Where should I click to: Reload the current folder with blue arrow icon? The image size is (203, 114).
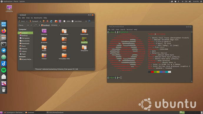point(51,21)
